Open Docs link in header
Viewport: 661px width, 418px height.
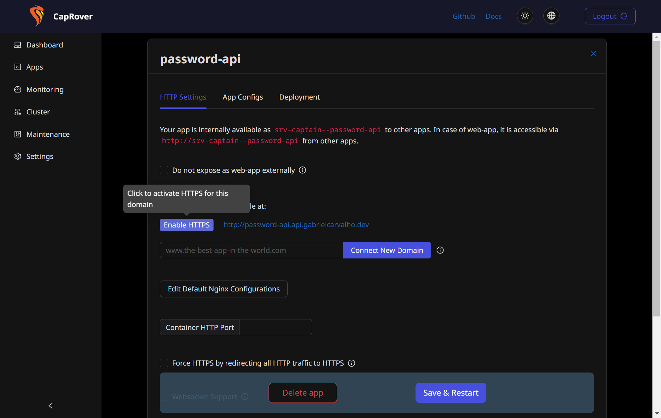(493, 16)
